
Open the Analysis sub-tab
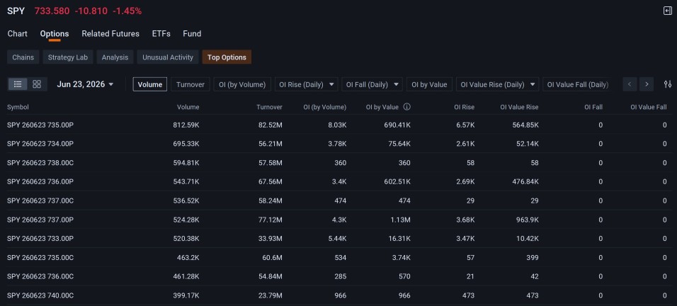click(115, 57)
